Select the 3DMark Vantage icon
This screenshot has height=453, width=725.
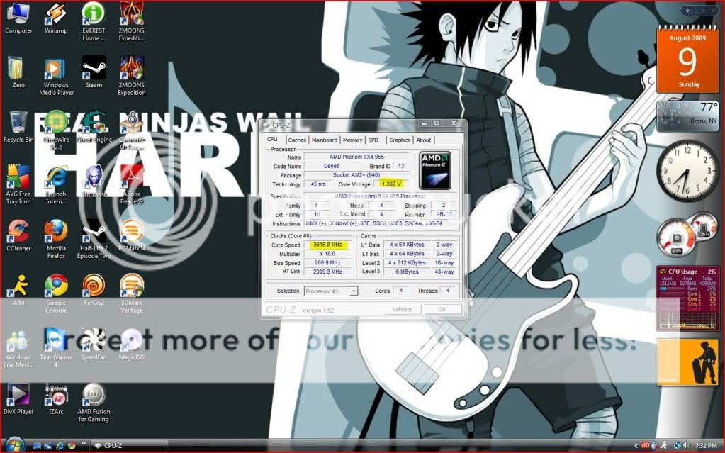coord(132,293)
